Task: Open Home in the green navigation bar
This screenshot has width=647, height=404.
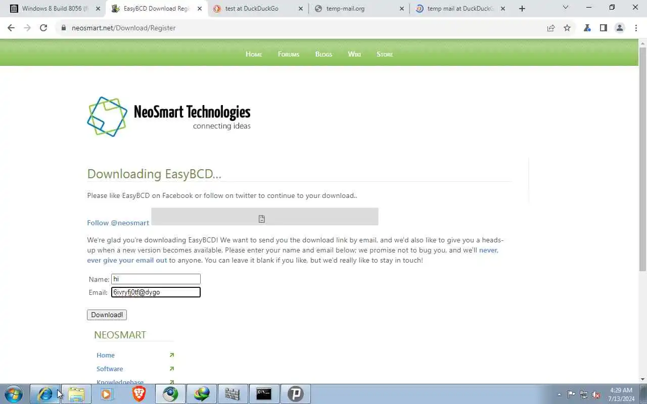Action: pos(254,54)
